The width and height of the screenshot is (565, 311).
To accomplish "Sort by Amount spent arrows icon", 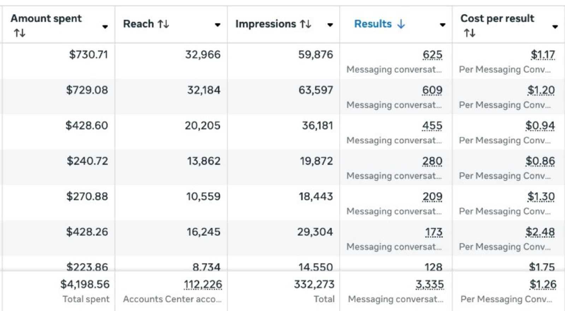I will pyautogui.click(x=19, y=33).
